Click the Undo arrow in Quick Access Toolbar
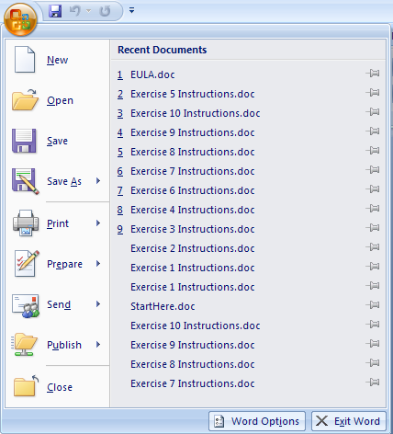 (x=74, y=11)
